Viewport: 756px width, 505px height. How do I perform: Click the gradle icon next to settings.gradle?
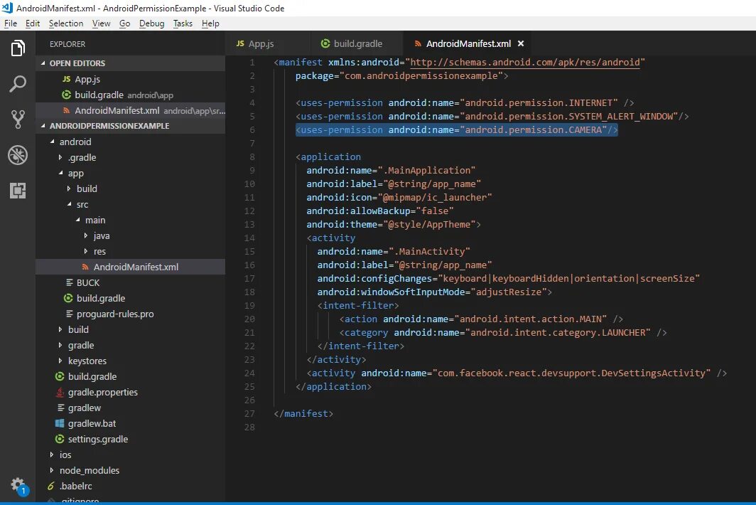pos(60,439)
